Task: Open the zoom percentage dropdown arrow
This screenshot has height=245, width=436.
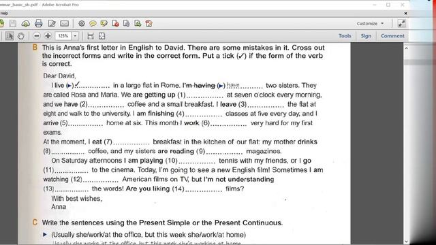Action: coord(75,36)
